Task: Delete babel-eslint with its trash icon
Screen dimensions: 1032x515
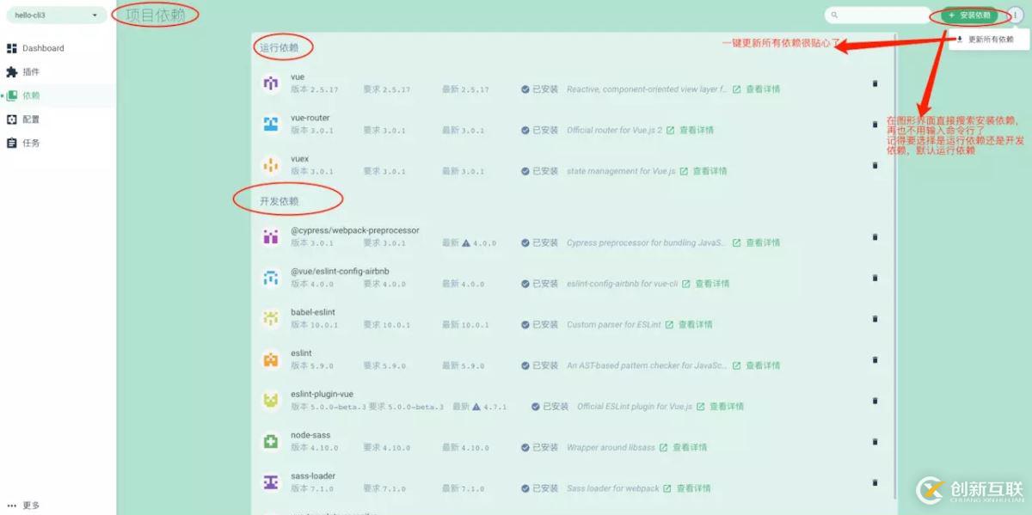Action: tap(875, 318)
